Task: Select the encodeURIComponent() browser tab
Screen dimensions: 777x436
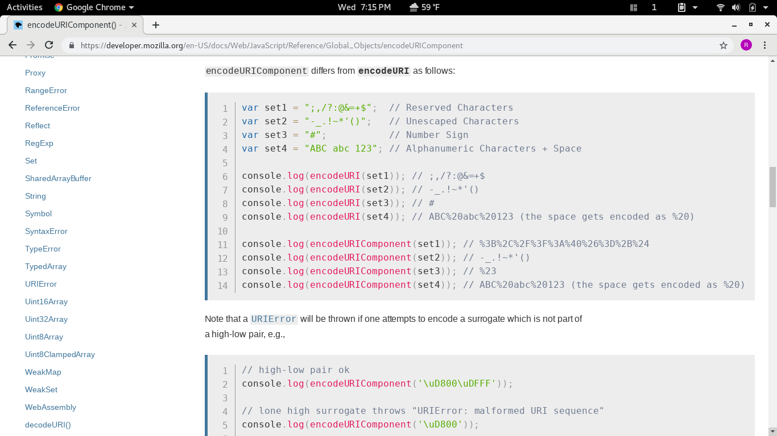Action: [74, 25]
